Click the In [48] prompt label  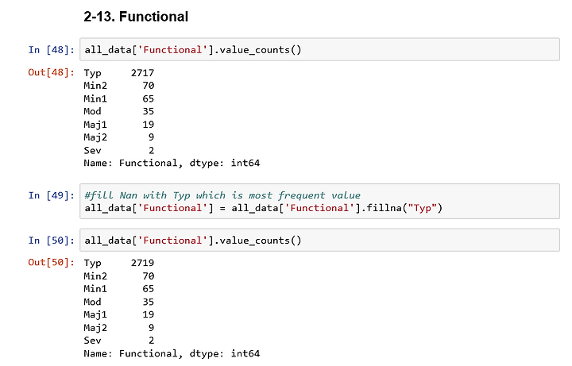[52, 49]
